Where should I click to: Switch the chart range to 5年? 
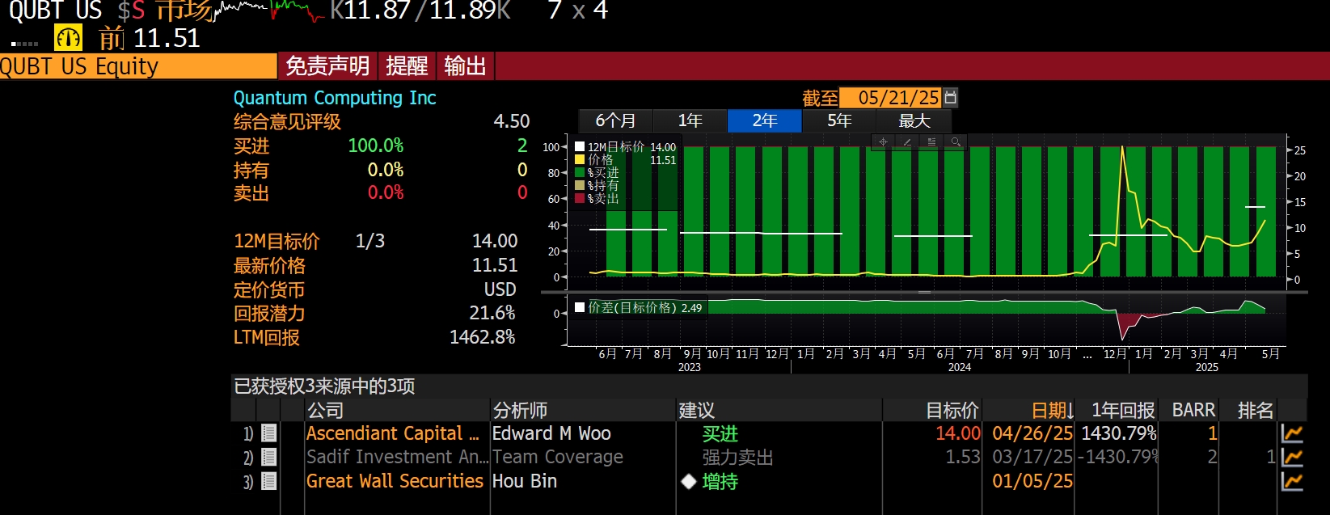839,120
